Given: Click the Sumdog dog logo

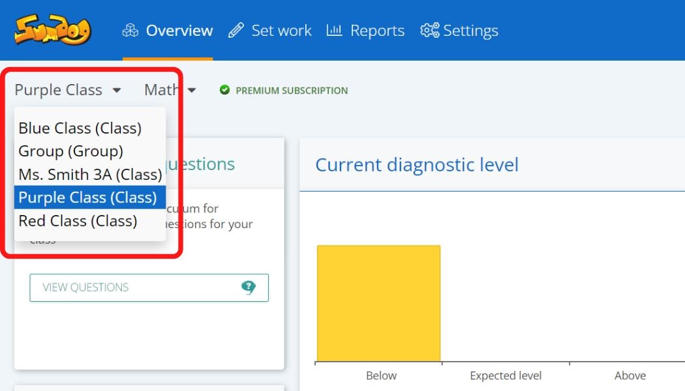Looking at the screenshot, I should tap(51, 29).
